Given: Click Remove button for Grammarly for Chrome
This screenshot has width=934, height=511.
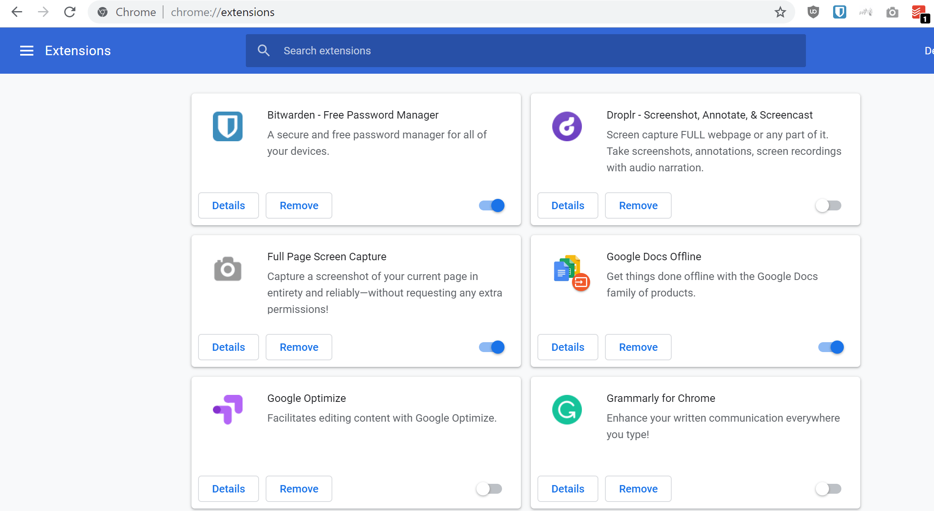Looking at the screenshot, I should (x=637, y=488).
